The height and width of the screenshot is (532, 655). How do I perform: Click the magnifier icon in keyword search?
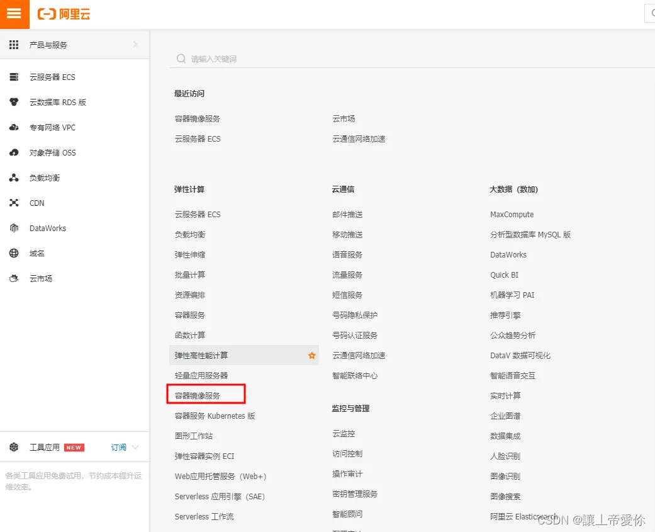(181, 59)
